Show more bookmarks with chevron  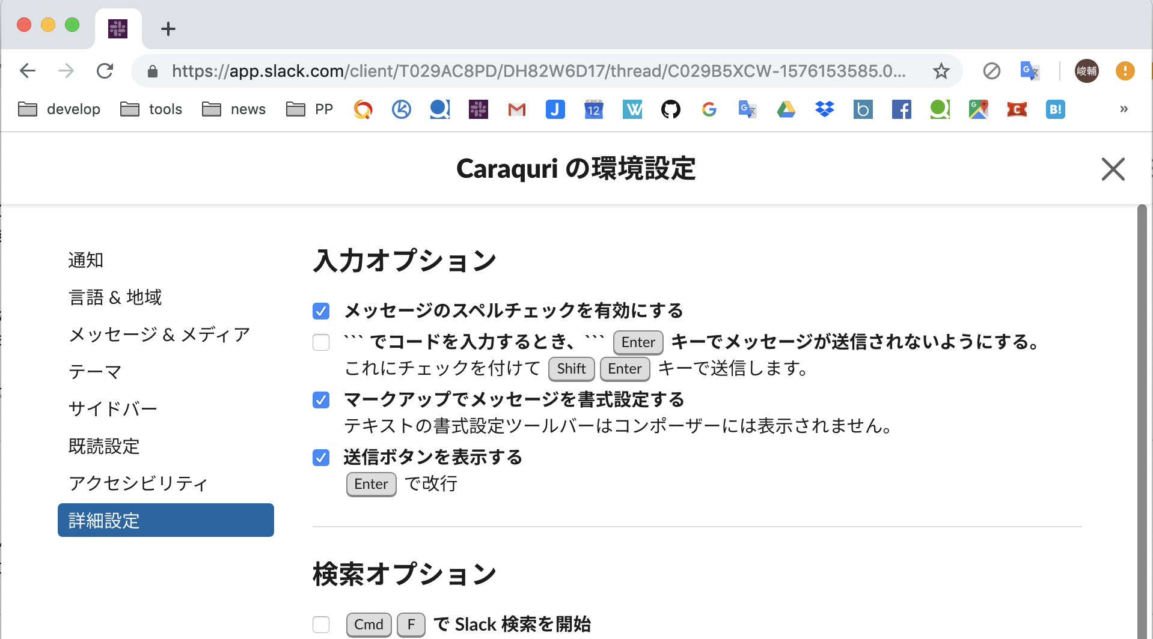[x=1124, y=109]
